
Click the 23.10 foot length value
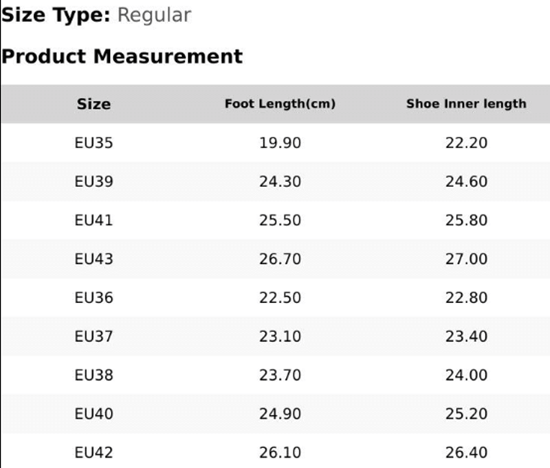click(280, 337)
